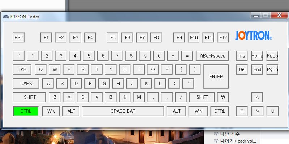Click the semicolon key

(x=174, y=84)
